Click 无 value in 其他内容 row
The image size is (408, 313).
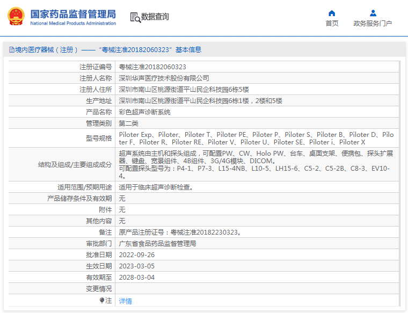coord(122,221)
